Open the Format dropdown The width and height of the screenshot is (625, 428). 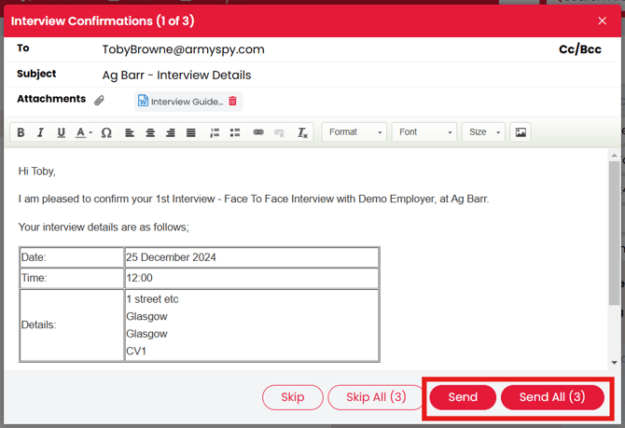[x=354, y=132]
